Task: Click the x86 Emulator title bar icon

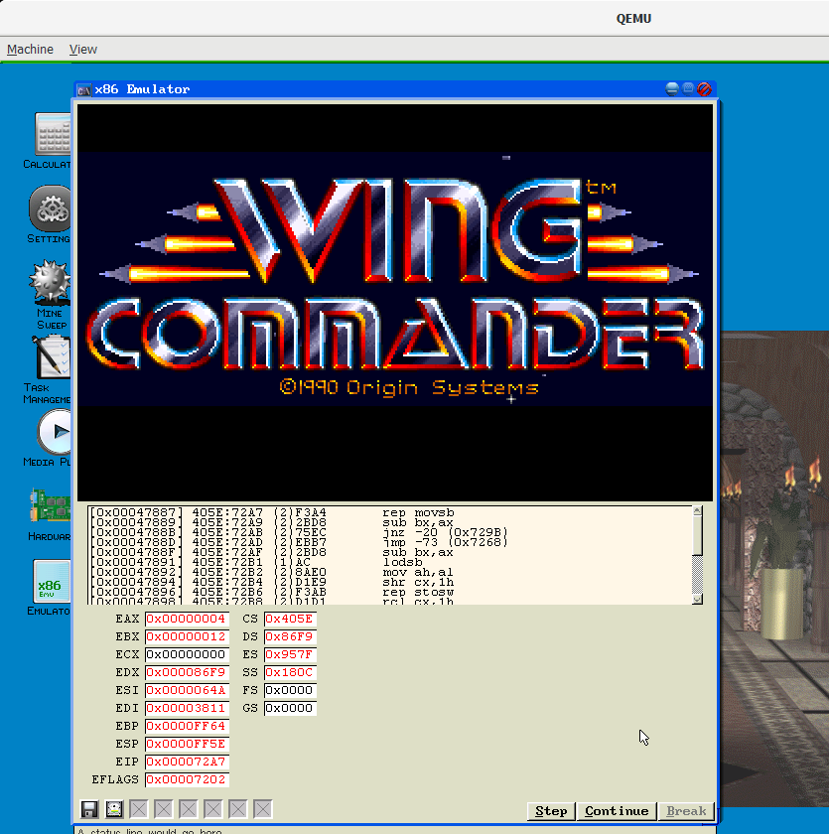Action: [x=84, y=90]
